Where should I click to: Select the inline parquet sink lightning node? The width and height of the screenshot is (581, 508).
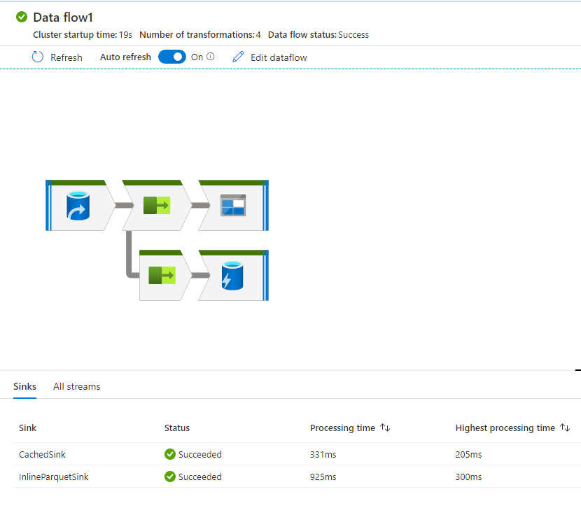tap(232, 276)
